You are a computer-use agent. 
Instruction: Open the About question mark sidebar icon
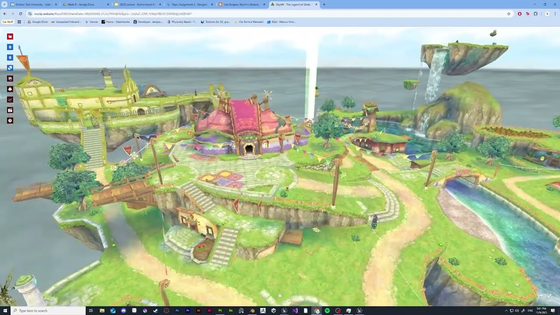tap(10, 121)
